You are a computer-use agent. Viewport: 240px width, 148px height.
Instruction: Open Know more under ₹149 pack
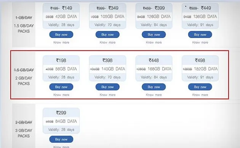coord(61,43)
